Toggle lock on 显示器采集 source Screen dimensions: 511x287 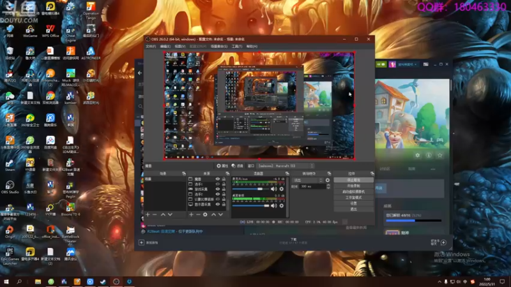coord(224,204)
